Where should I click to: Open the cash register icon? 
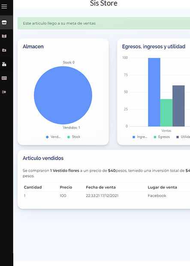[x=4, y=64]
